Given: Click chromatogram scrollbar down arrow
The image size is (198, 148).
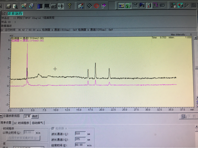Looking at the screenshot, I should pos(197,98).
